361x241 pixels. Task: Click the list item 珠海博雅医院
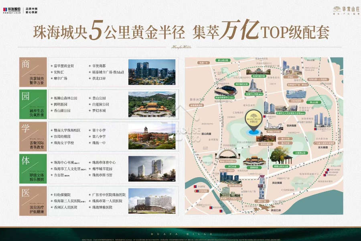(x=102, y=207)
